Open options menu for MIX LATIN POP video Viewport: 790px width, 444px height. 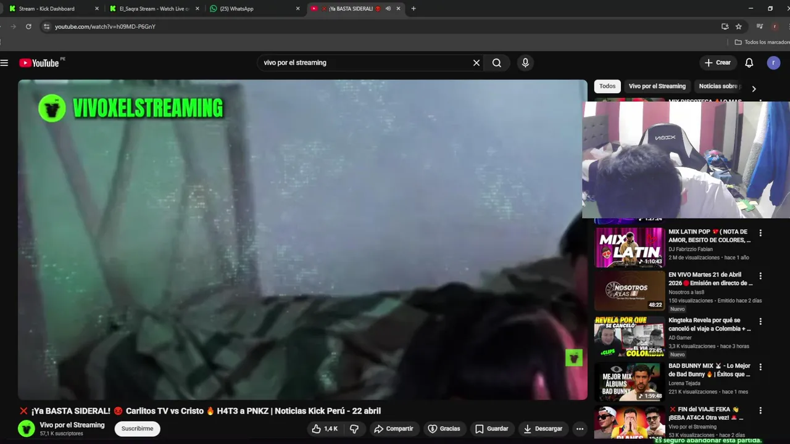(760, 233)
